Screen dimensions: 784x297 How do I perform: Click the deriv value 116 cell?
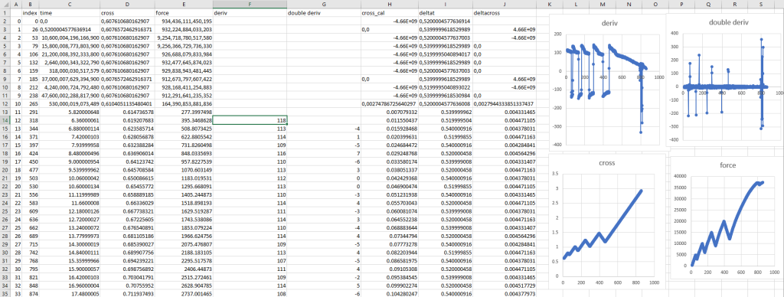point(250,154)
